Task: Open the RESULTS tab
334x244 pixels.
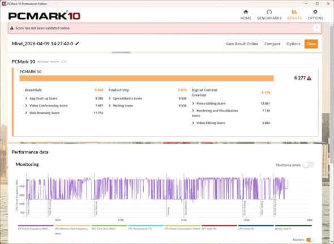Action: pos(294,15)
